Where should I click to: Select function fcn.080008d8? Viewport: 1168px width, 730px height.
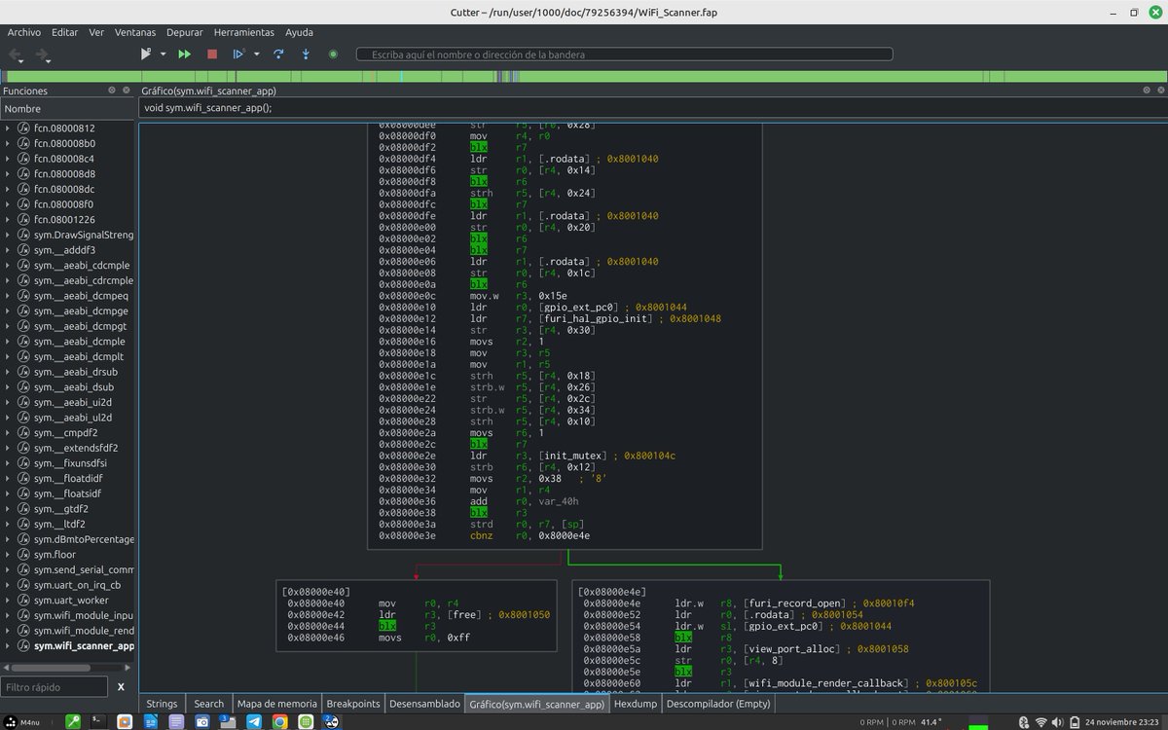tap(64, 173)
